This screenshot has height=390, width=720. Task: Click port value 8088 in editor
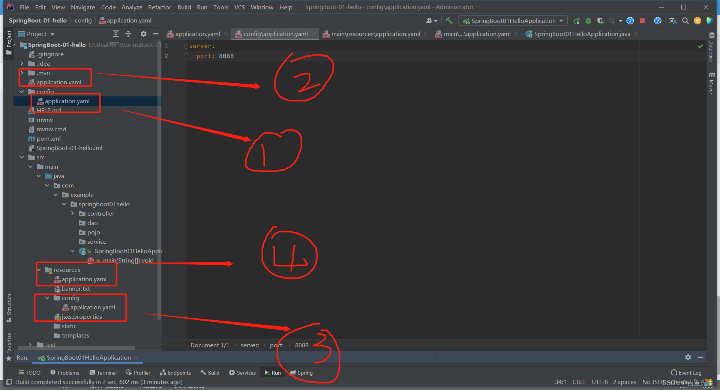tap(226, 56)
